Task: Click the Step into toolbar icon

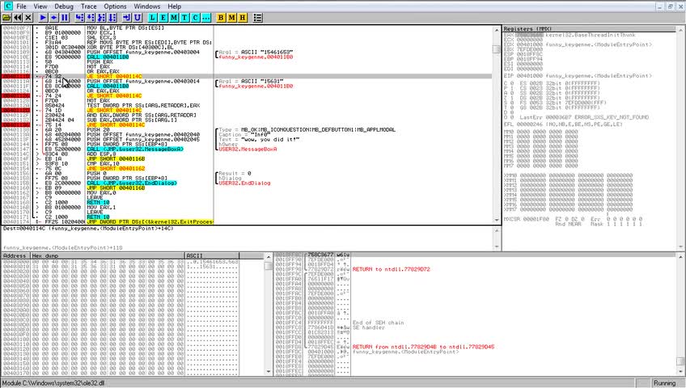Action: click(x=79, y=18)
